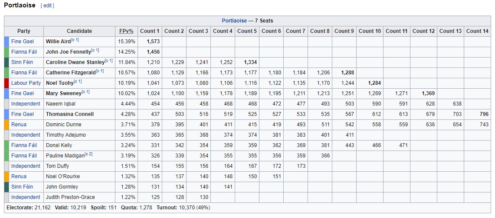Image resolution: width=495 pixels, height=218 pixels.
Task: Open Renua link in Dominic Dunne row
Action: click(x=19, y=125)
